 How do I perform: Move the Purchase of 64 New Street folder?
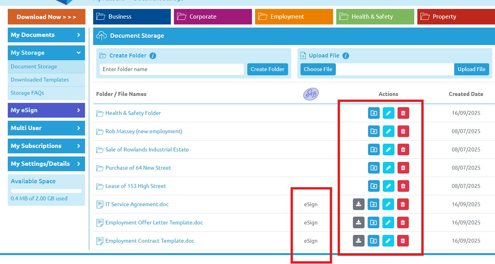373,168
